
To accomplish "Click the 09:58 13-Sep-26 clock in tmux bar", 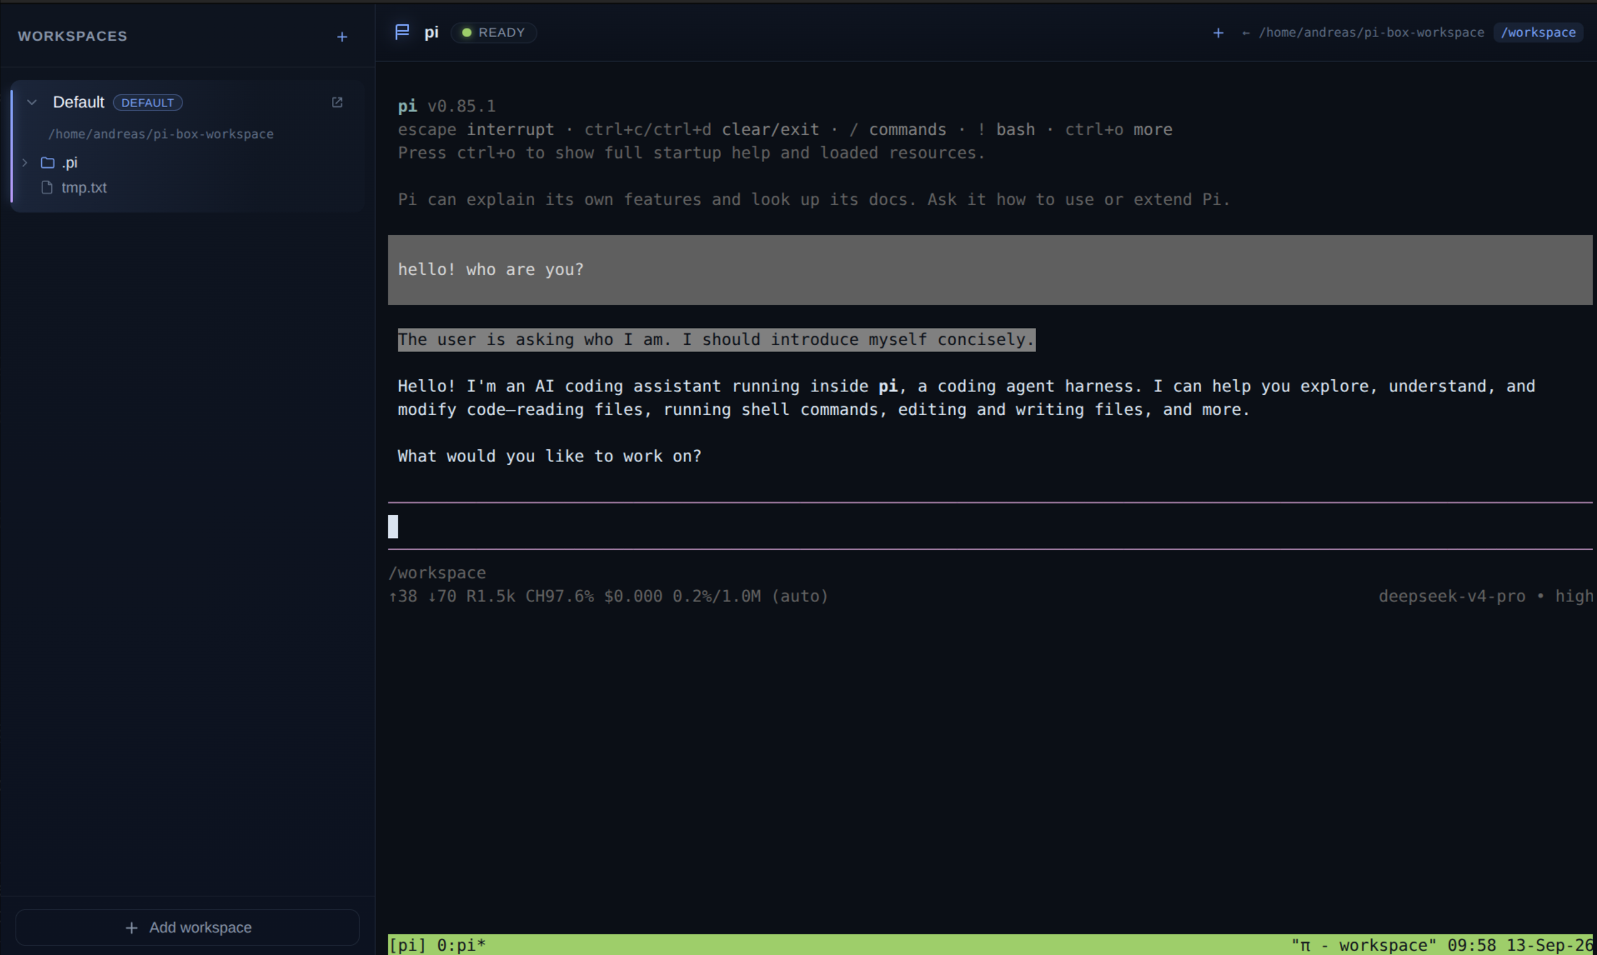I will click(1520, 945).
